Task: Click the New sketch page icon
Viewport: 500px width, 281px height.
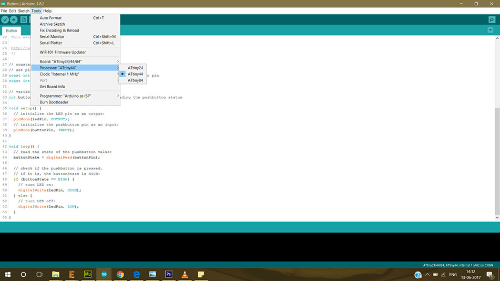Action: click(x=24, y=20)
